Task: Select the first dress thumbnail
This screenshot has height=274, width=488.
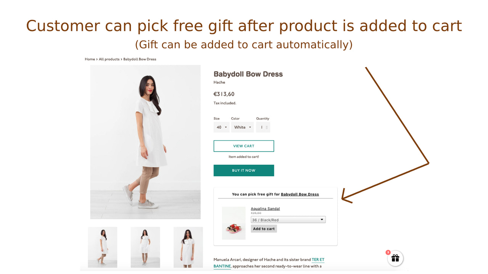Action: point(102,247)
